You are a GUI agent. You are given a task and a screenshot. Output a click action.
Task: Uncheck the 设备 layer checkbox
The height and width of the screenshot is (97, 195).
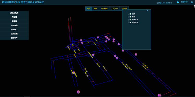tap(130, 14)
